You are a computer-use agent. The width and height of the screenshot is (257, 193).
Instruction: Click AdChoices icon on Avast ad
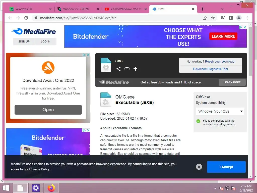[x=84, y=55]
